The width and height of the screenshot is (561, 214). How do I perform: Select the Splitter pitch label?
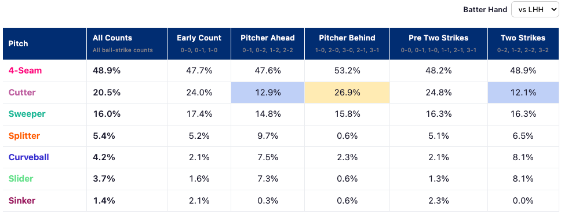coord(24,136)
